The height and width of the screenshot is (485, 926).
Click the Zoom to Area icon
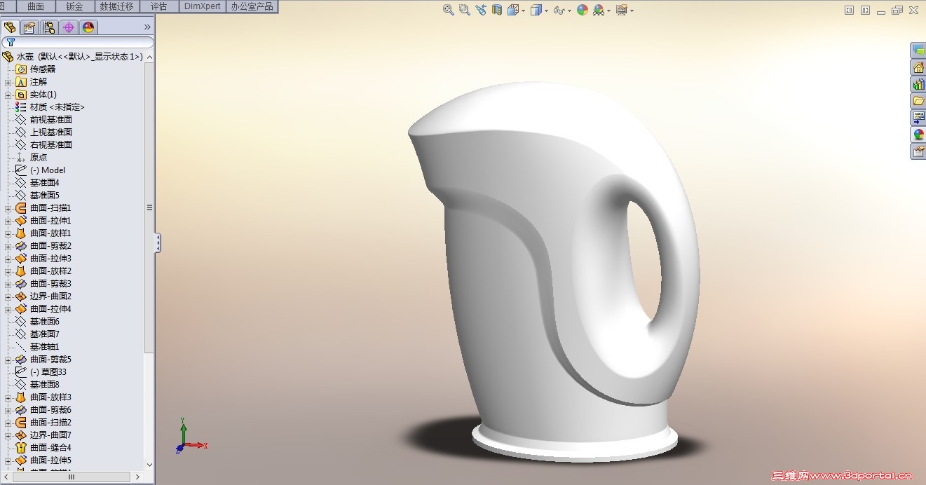click(x=465, y=10)
